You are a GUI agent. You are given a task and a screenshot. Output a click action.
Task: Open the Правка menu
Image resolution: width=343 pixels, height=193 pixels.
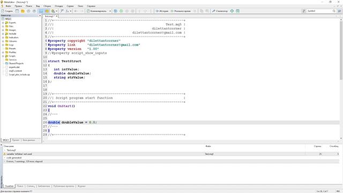(19, 6)
